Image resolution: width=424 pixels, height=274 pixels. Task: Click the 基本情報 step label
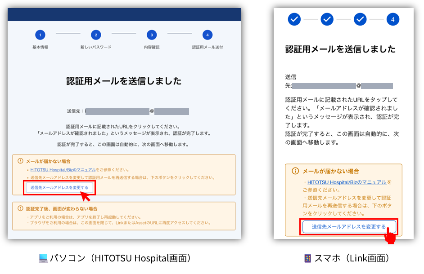click(41, 47)
